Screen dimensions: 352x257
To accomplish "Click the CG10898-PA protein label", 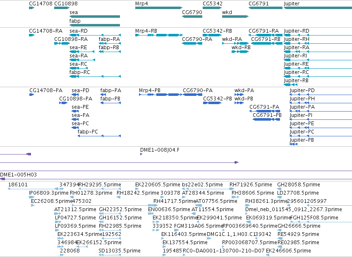I will (x=76, y=99).
